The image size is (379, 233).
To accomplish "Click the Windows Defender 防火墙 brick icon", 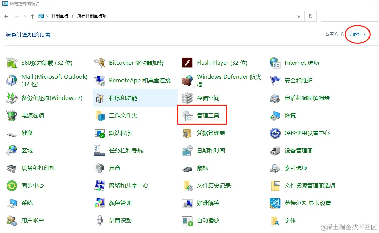I will point(187,80).
